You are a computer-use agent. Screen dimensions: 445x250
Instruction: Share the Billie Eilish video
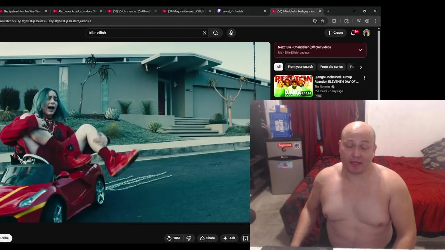click(207, 238)
